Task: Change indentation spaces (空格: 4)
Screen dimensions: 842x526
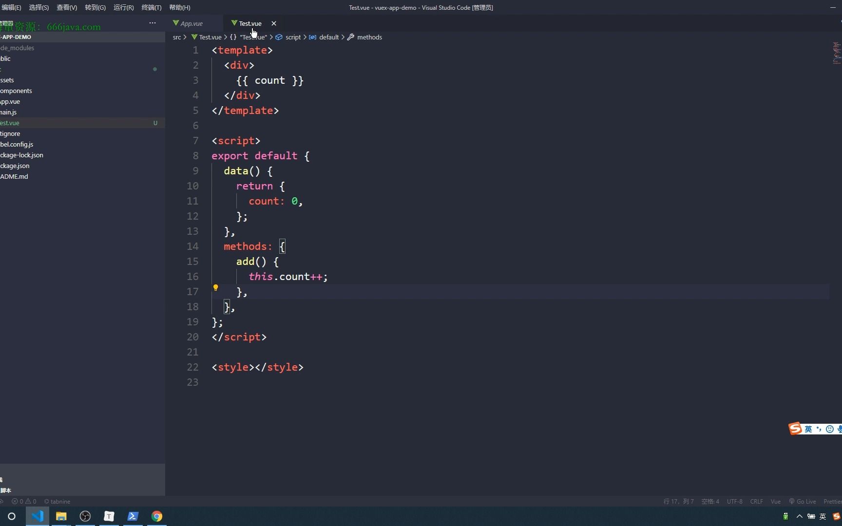Action: (710, 501)
